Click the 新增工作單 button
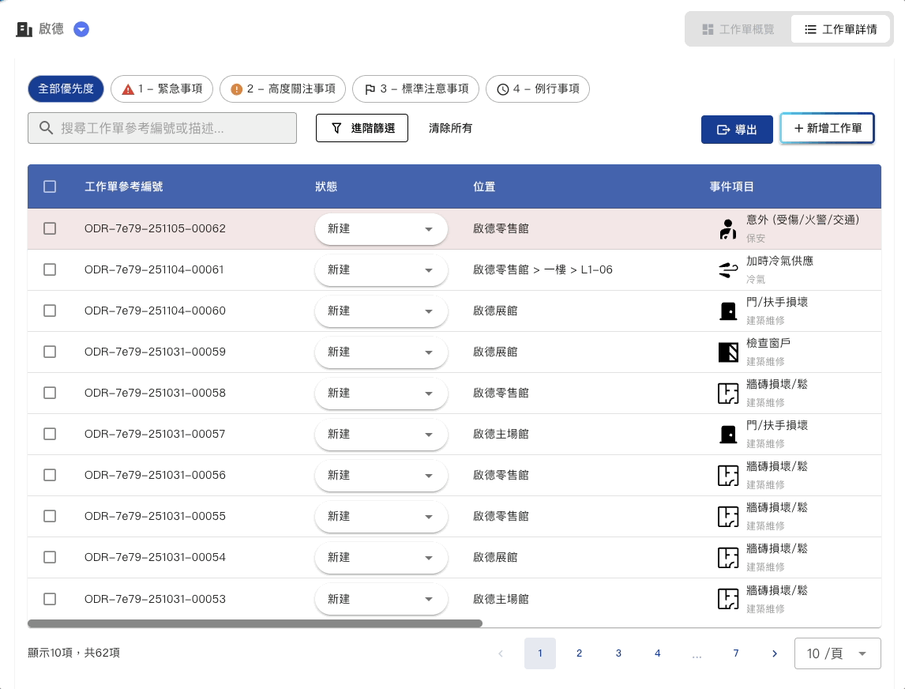 (827, 128)
